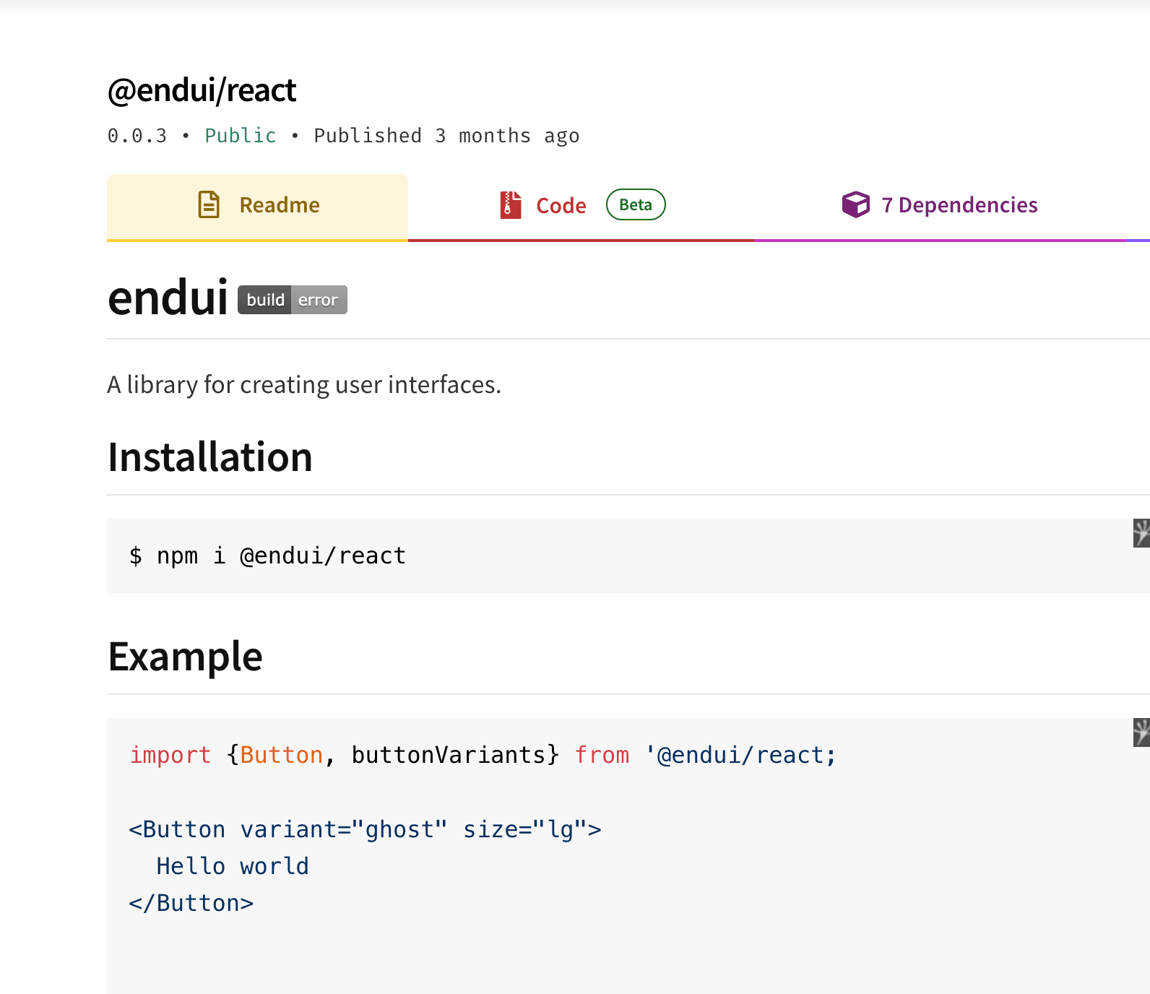Click the npm i @endui/react command text
Viewport: 1150px width, 994px height.
(x=281, y=556)
